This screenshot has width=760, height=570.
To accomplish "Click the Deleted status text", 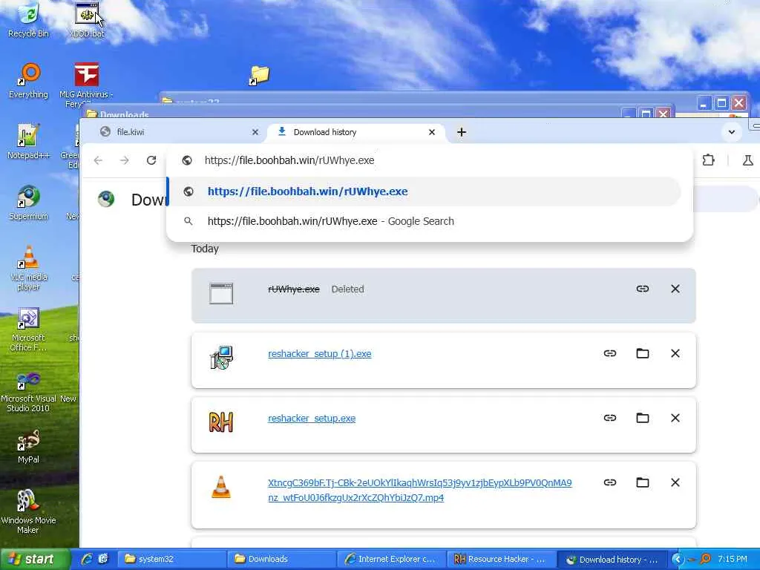I will (347, 289).
